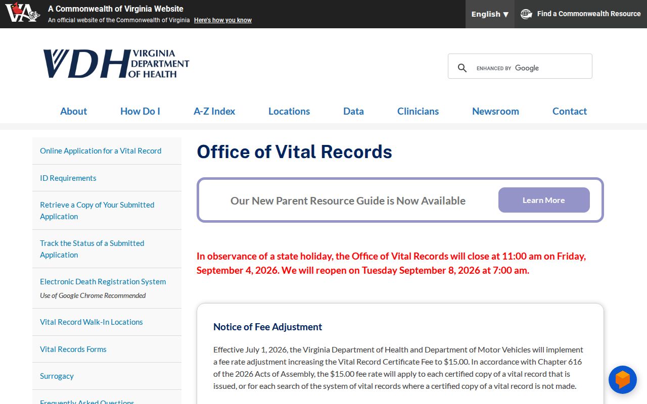Click the A Commonwealth of Virginia Website text
The height and width of the screenshot is (404, 647).
(x=116, y=9)
